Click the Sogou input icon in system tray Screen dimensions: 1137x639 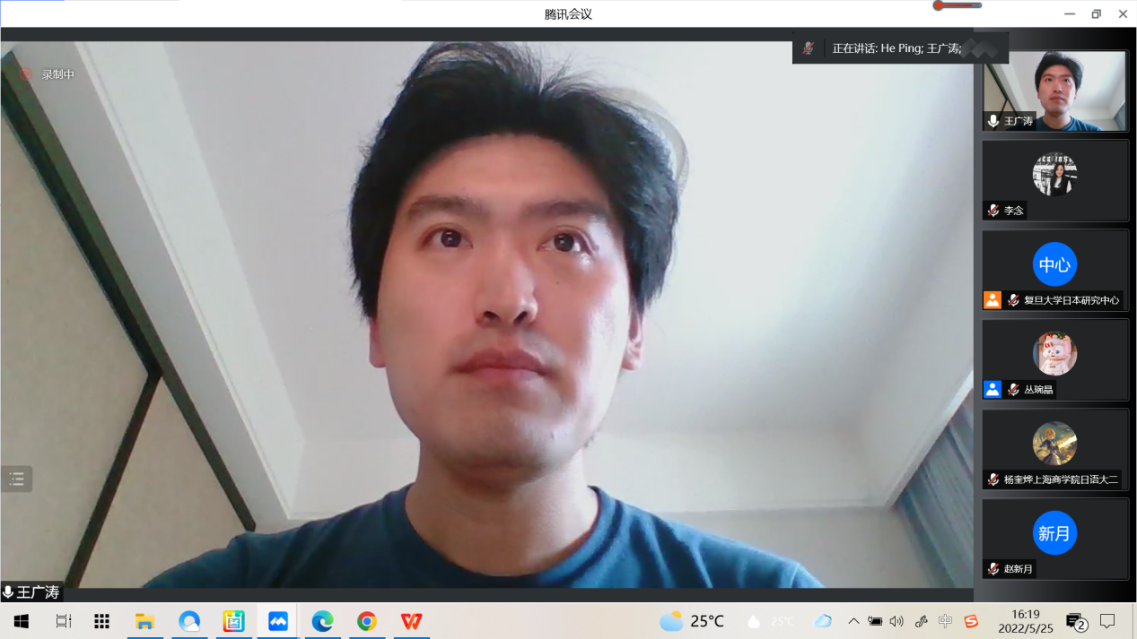[x=973, y=620]
